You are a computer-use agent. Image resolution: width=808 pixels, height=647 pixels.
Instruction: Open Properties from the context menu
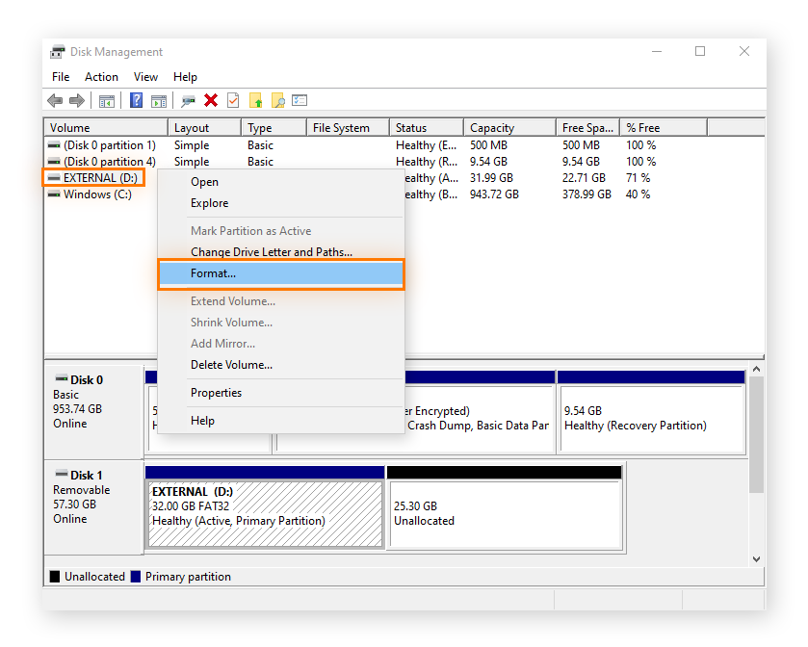tap(281, 393)
